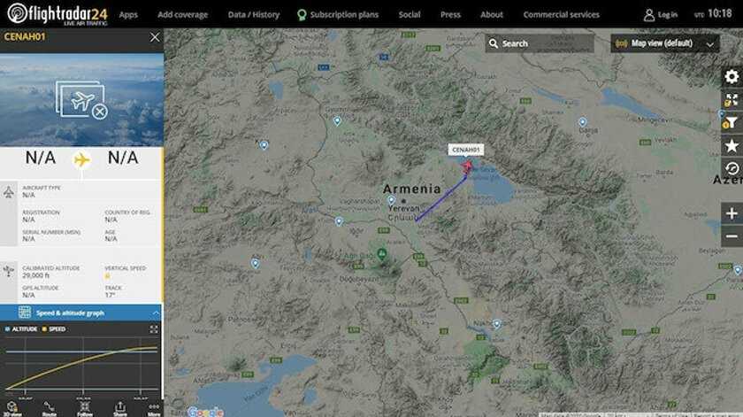Toggle ALTITUDE line in graph
Image resolution: width=743 pixels, height=417 pixels.
coord(21,328)
